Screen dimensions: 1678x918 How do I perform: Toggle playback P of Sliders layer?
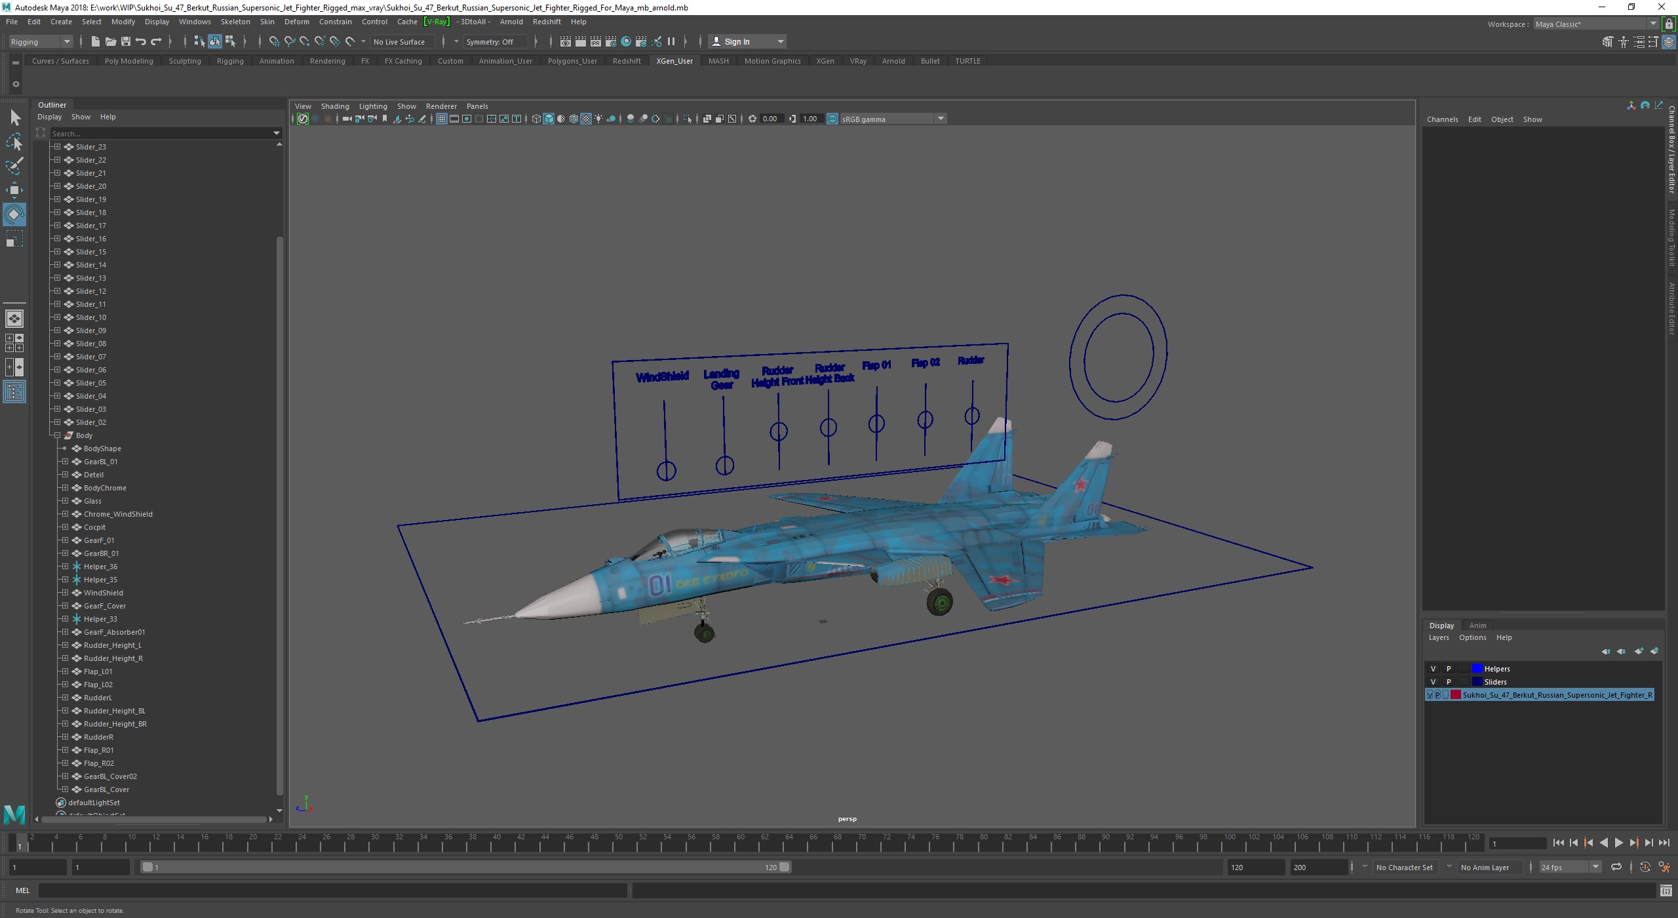click(x=1449, y=682)
